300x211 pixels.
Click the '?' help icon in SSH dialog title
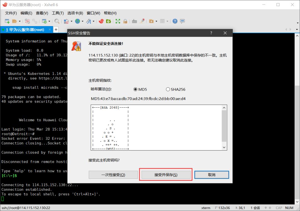coord(211,33)
